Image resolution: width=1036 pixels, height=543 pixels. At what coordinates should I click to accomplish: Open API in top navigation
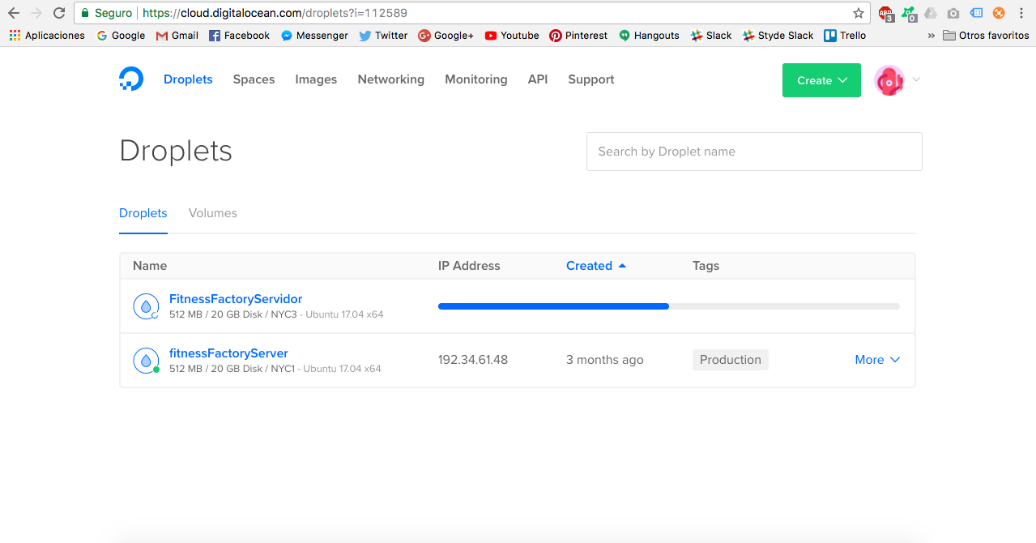pos(538,79)
